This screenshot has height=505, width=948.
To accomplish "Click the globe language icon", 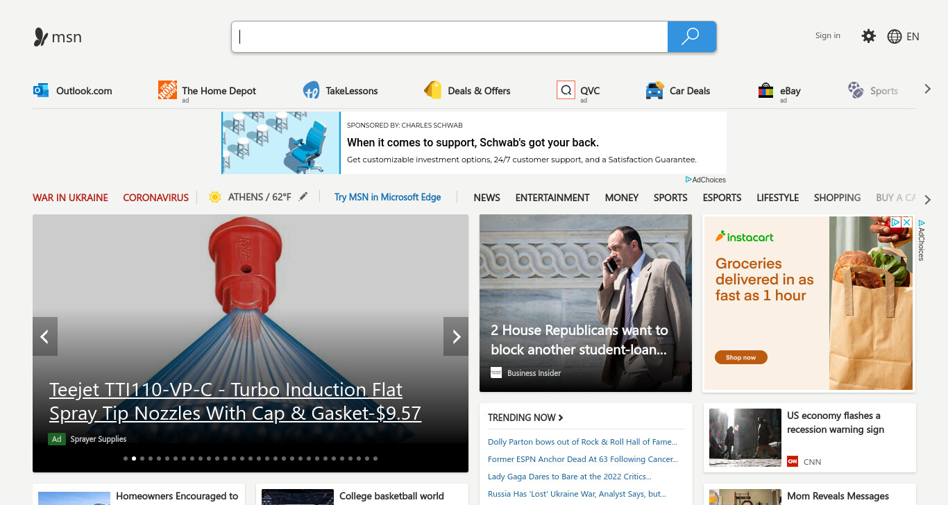I will coord(895,37).
